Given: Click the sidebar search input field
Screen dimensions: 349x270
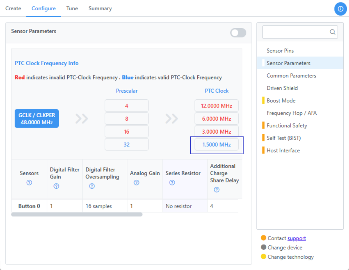Looking at the screenshot, I should 296,32.
